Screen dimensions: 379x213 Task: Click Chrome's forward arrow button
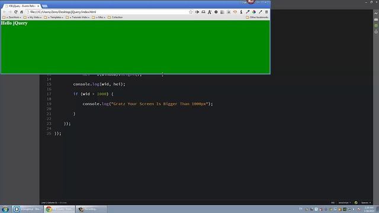coord(10,12)
